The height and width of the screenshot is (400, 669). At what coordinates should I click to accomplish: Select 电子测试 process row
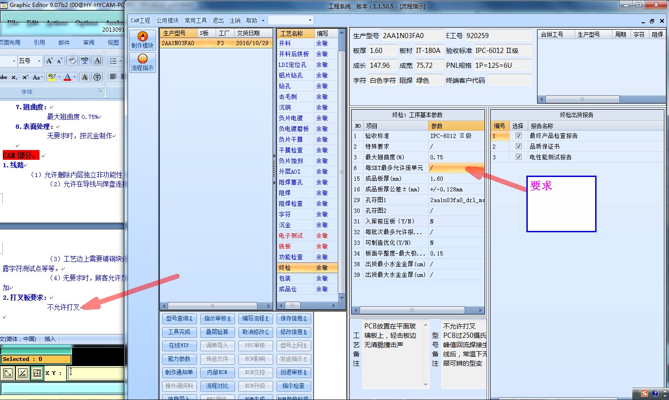click(307, 236)
